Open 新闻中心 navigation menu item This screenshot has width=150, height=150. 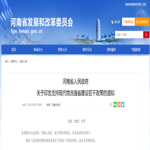[x=38, y=50]
